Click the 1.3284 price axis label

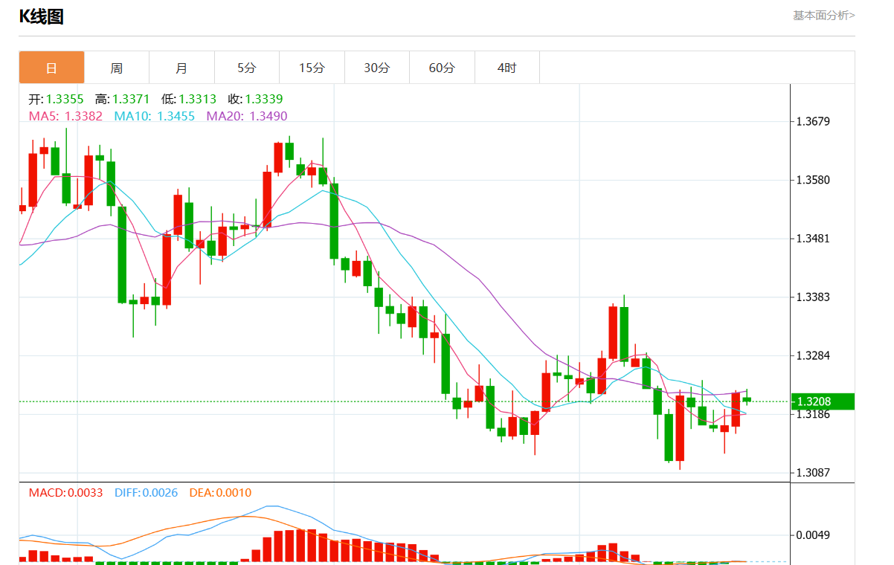(813, 355)
